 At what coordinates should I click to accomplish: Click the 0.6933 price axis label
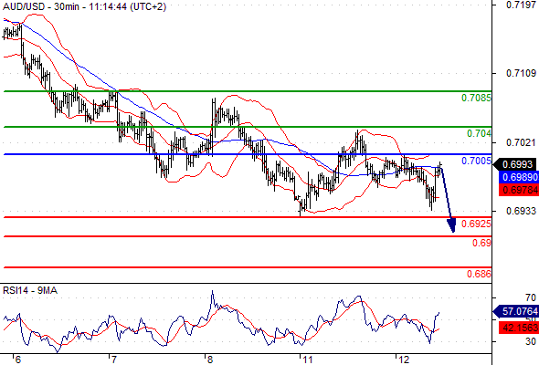point(521,211)
